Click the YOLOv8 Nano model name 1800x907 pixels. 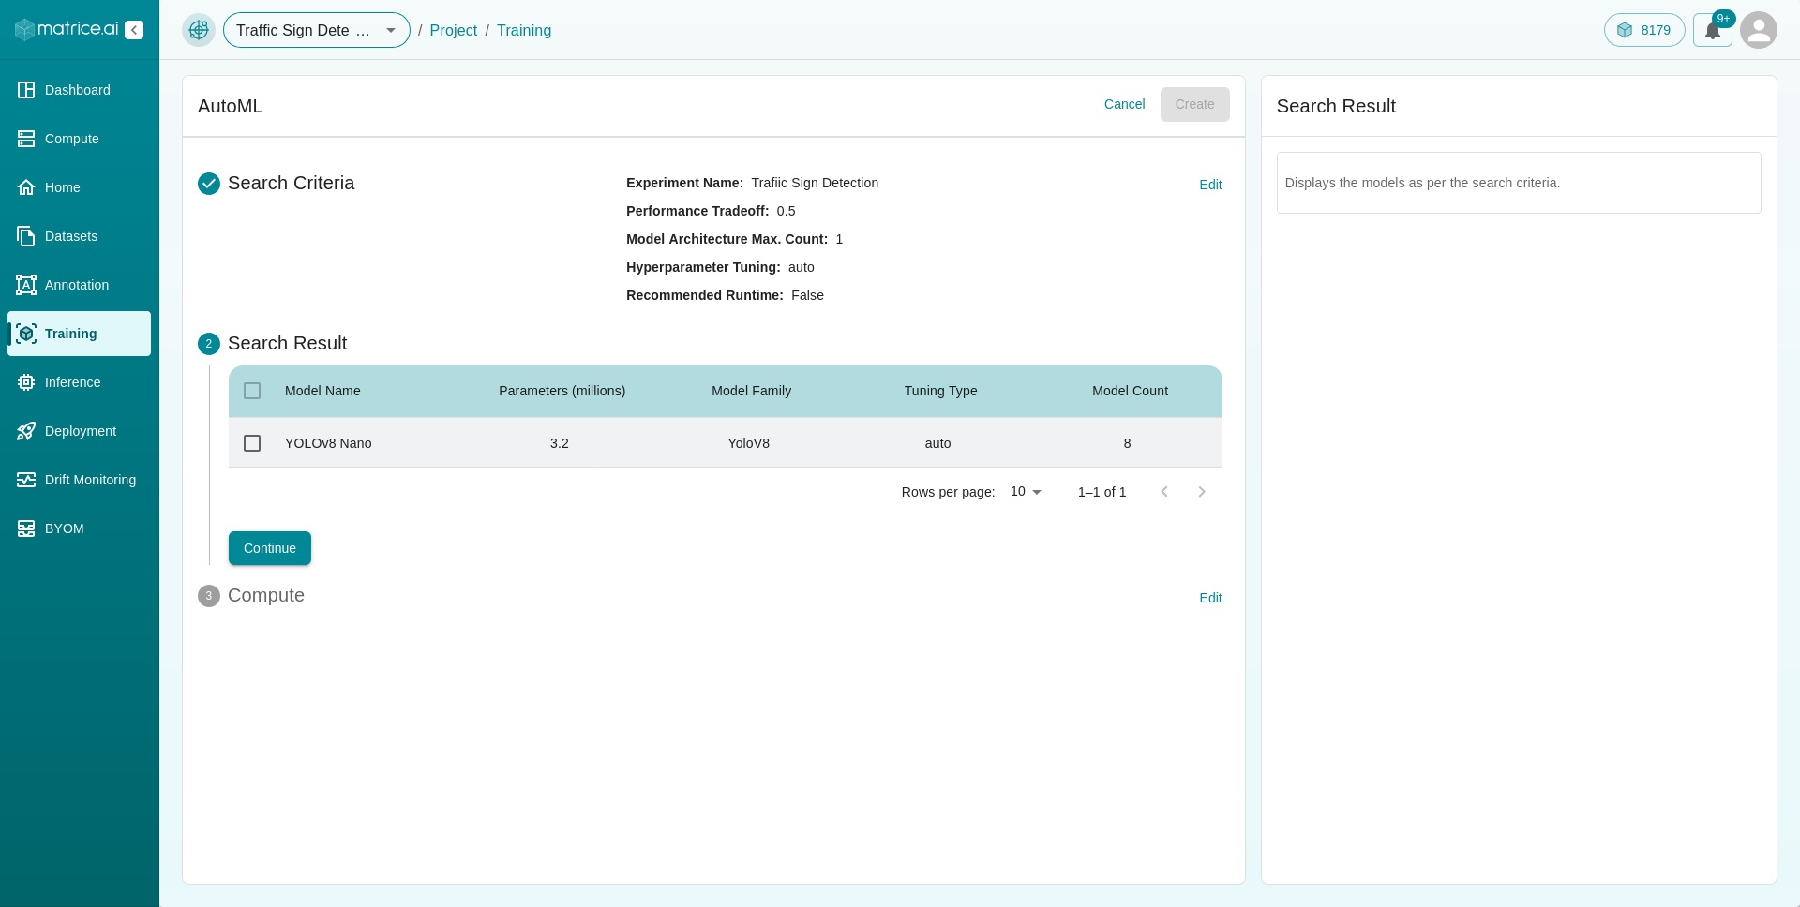coord(328,443)
